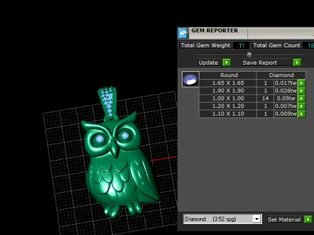Click the Total Gem Weight label
The image size is (314, 235).
point(205,45)
